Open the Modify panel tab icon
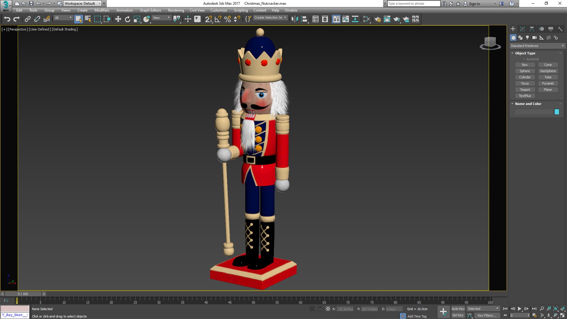567x319 pixels. [522, 29]
